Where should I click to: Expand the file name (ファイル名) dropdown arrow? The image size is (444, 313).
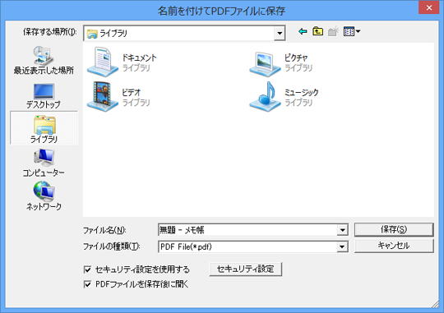coord(342,230)
